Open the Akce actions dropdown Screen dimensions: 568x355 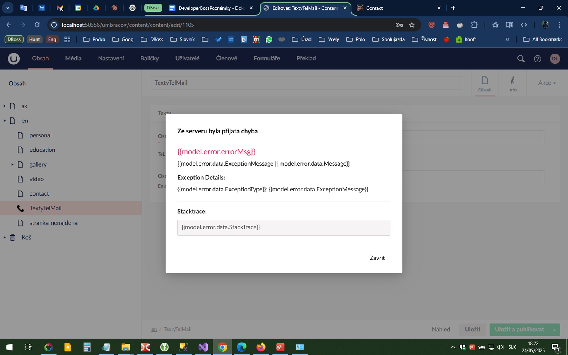point(547,83)
